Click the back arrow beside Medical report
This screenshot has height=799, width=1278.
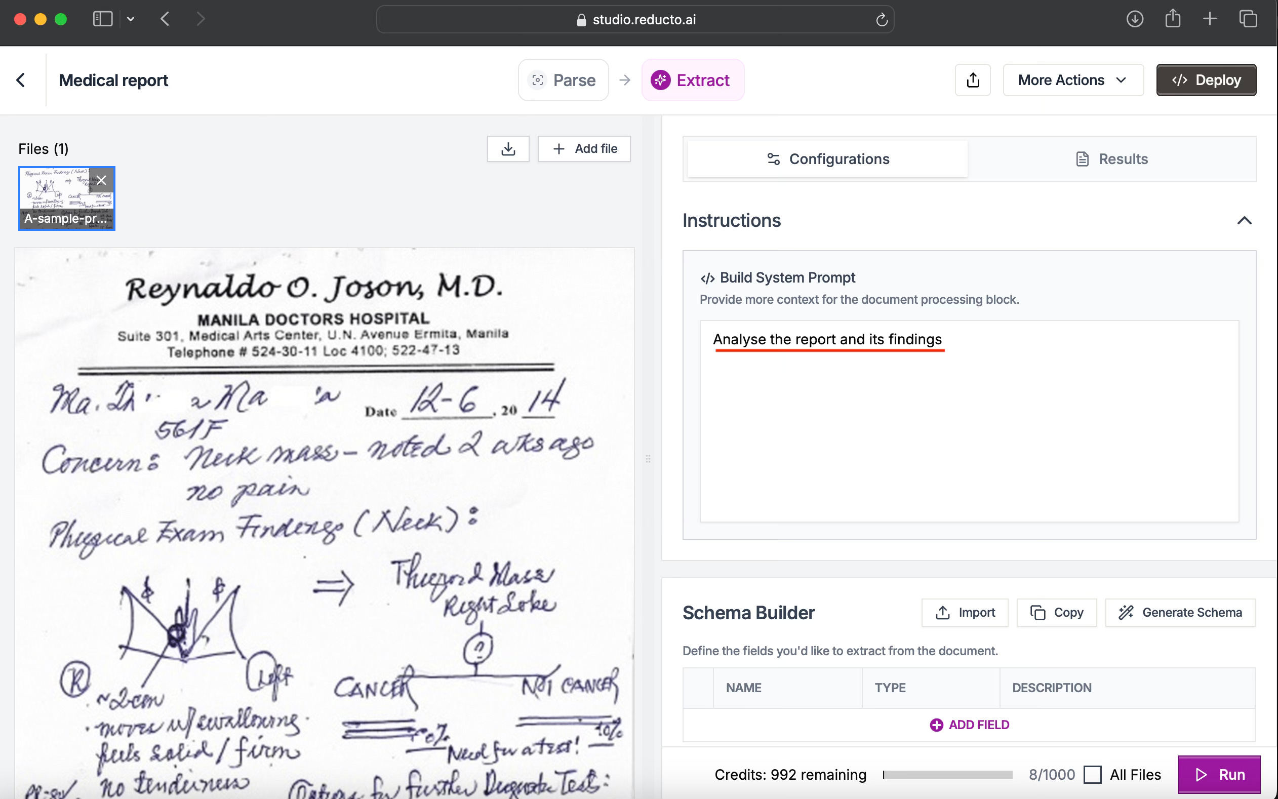tap(21, 81)
